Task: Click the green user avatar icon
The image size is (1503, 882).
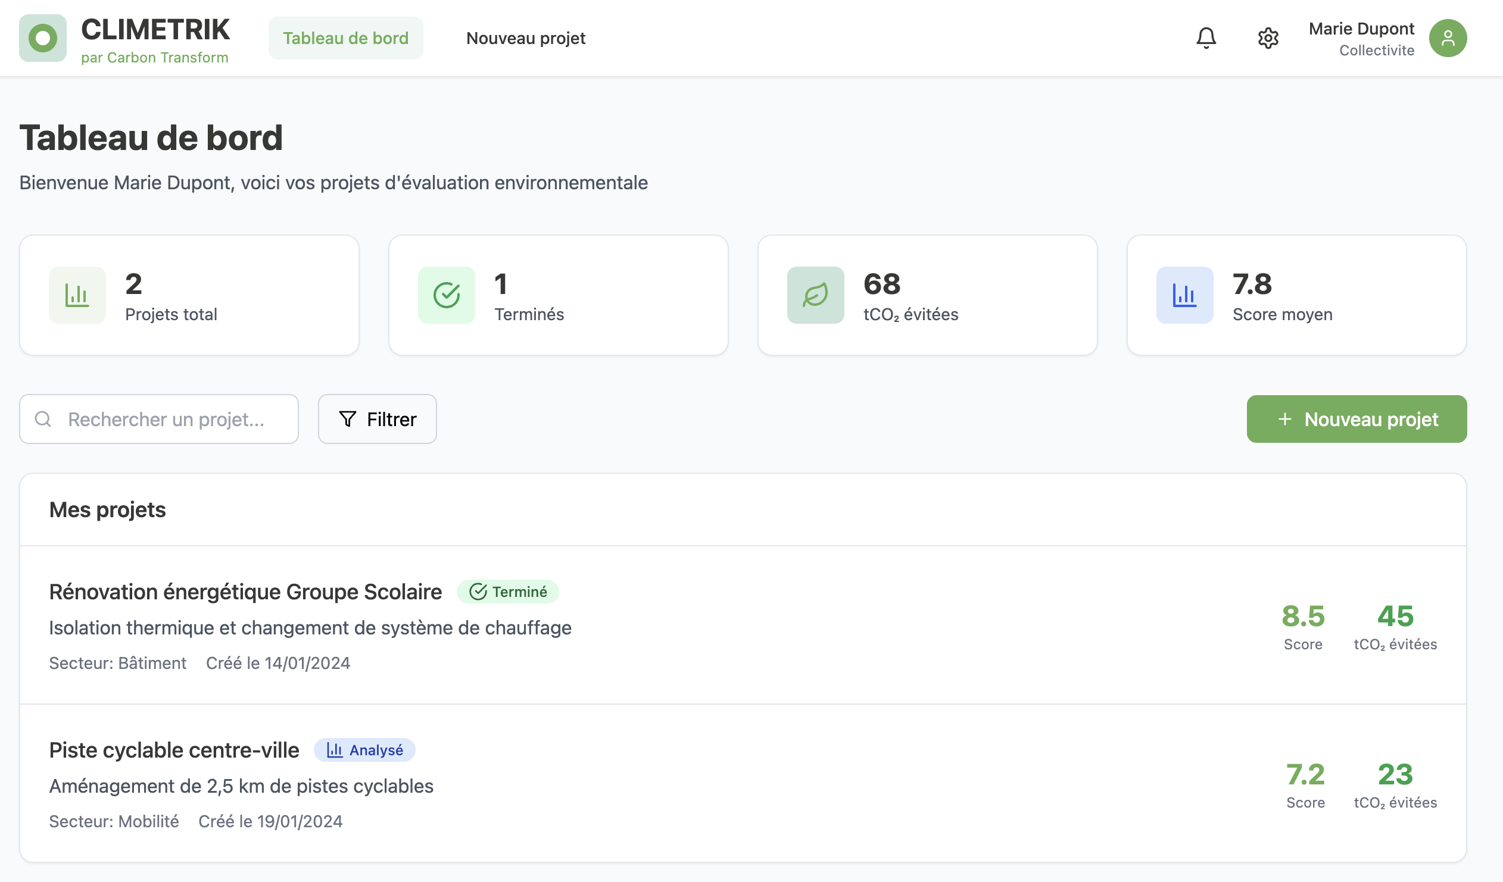Action: coord(1448,38)
